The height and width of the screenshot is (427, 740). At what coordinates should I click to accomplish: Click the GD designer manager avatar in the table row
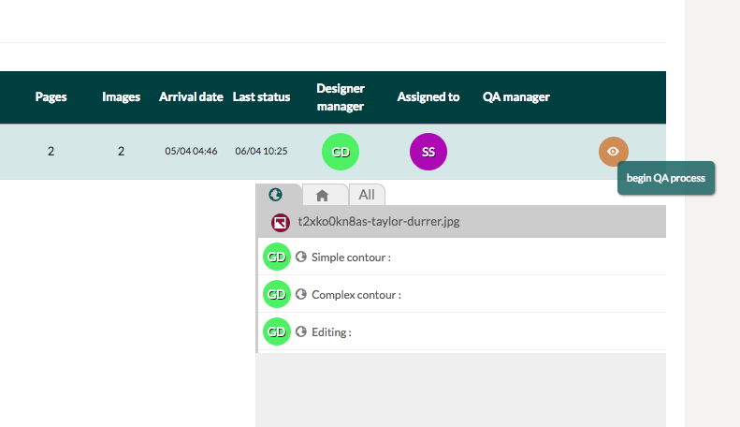coord(341,152)
